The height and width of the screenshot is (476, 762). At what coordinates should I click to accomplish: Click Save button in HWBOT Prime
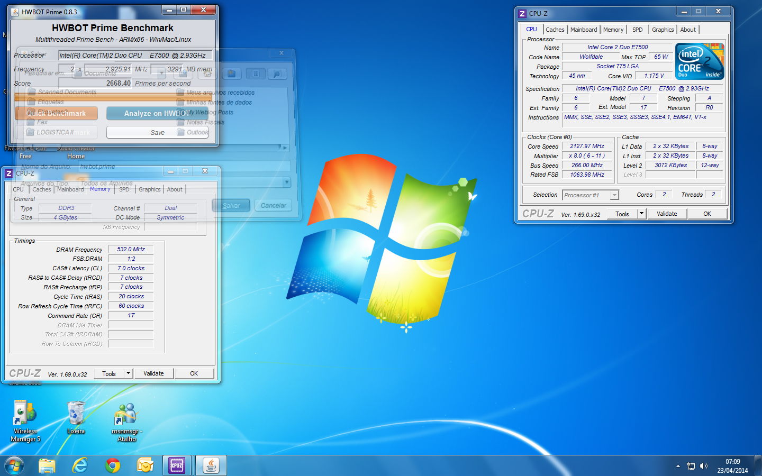point(157,132)
